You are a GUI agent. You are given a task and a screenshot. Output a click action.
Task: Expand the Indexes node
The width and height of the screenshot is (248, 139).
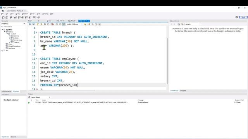[x=9, y=38]
